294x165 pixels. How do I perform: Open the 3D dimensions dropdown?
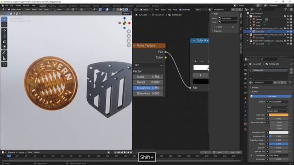(148, 65)
